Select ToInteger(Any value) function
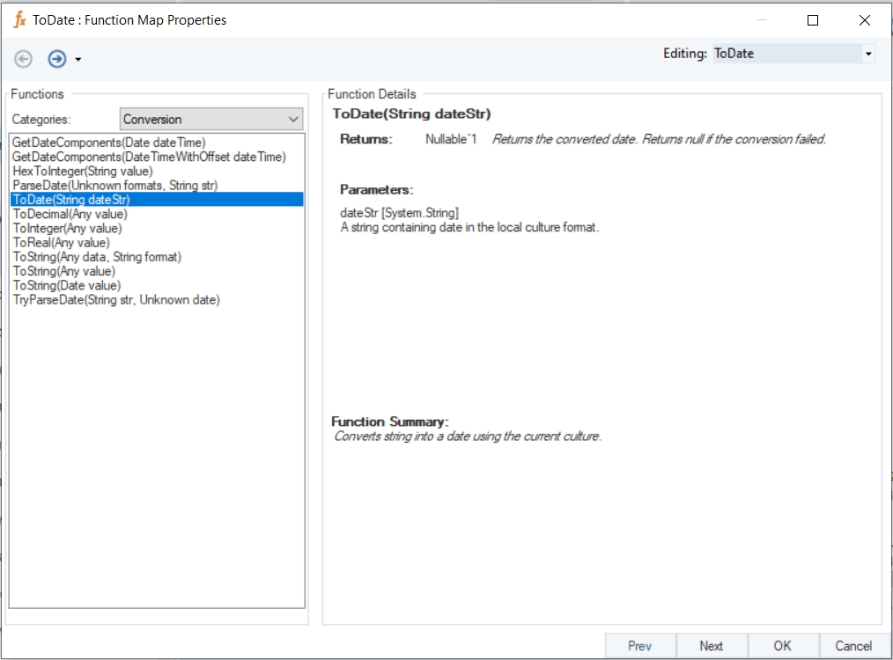This screenshot has height=660, width=893. point(67,228)
